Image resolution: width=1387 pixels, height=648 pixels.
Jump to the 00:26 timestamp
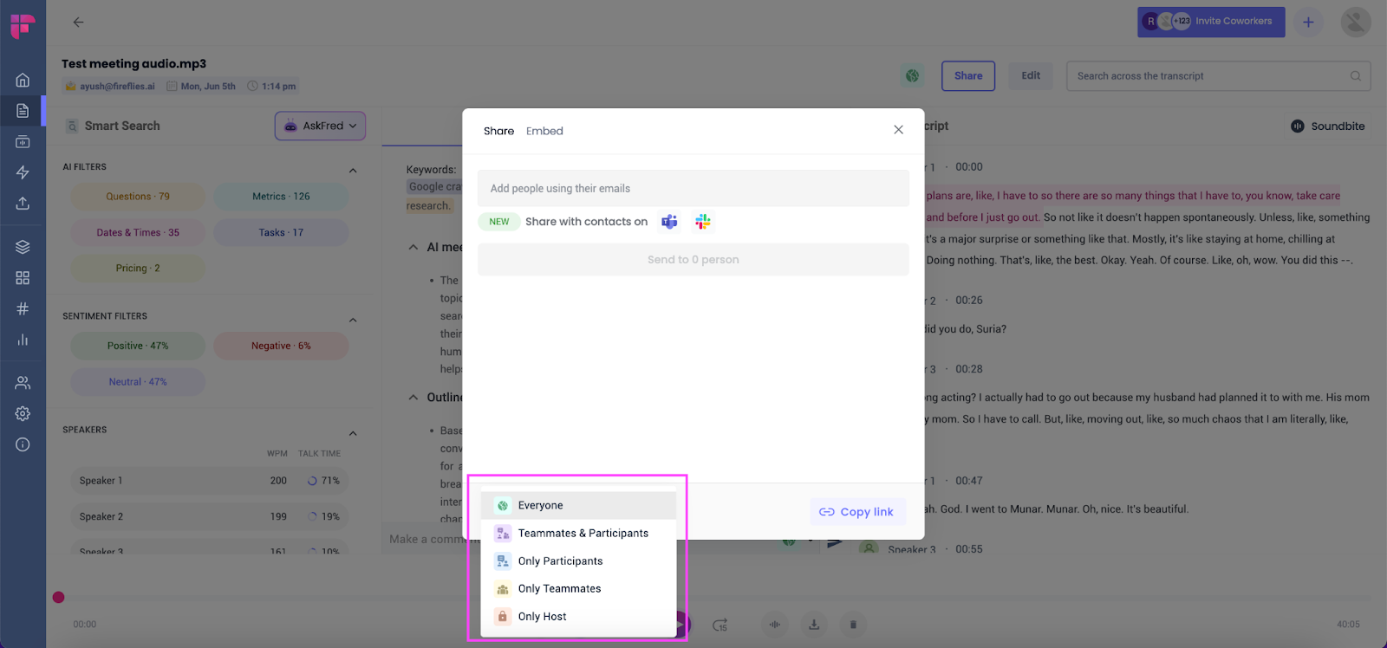pyautogui.click(x=969, y=301)
